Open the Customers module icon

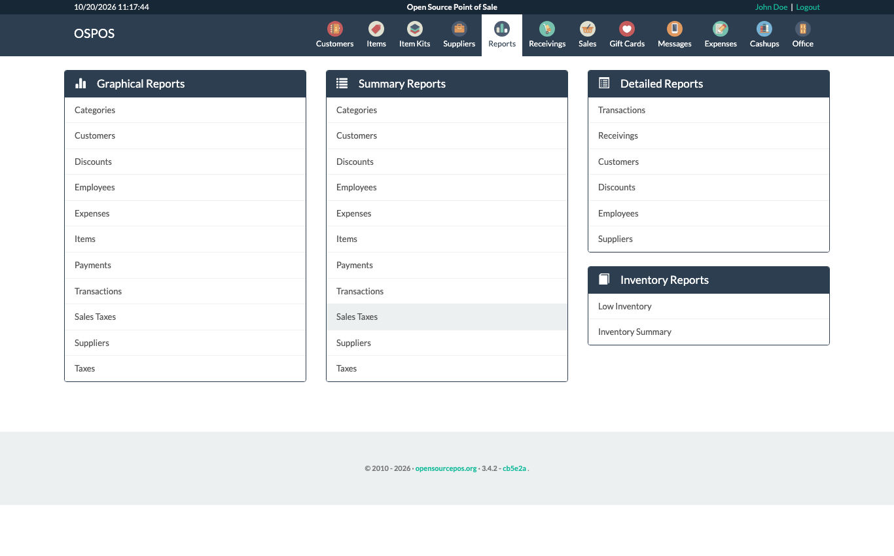tap(334, 29)
